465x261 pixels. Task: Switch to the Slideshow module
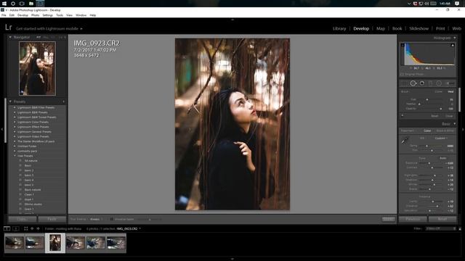click(418, 28)
